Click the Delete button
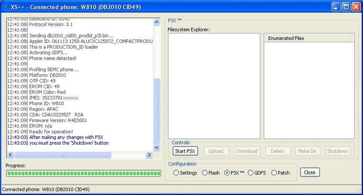The height and width of the screenshot is (195, 363). pos(278,151)
